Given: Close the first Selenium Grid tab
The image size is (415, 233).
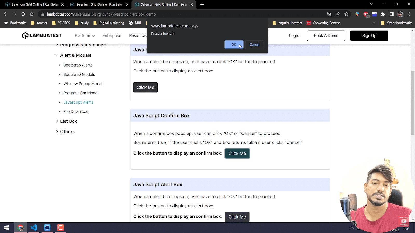Looking at the screenshot, I should click(x=63, y=5).
